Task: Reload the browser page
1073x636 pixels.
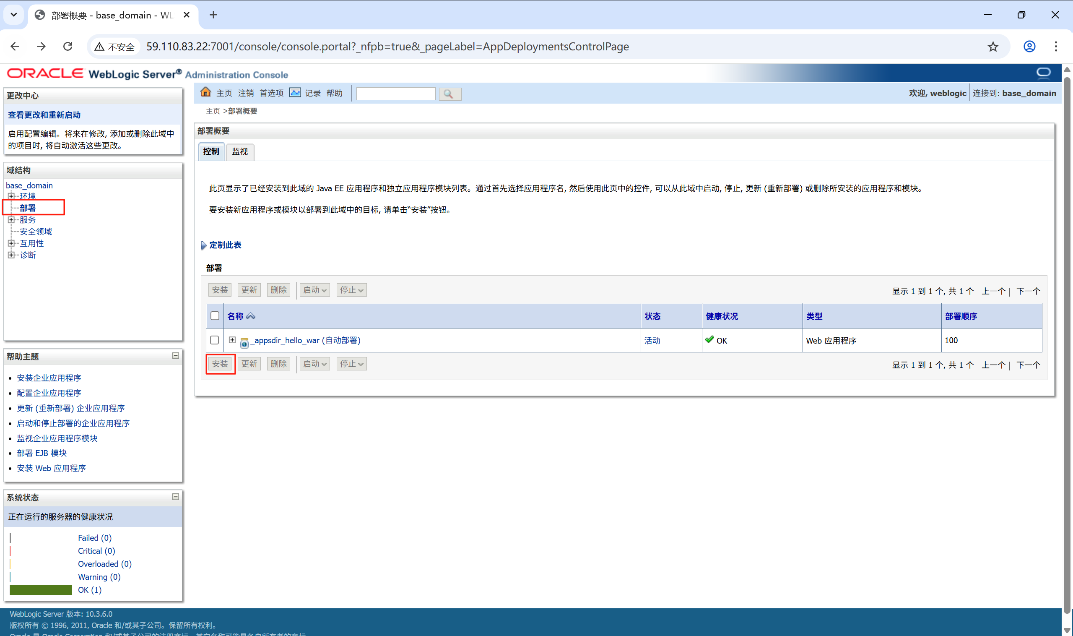Action: (68, 46)
